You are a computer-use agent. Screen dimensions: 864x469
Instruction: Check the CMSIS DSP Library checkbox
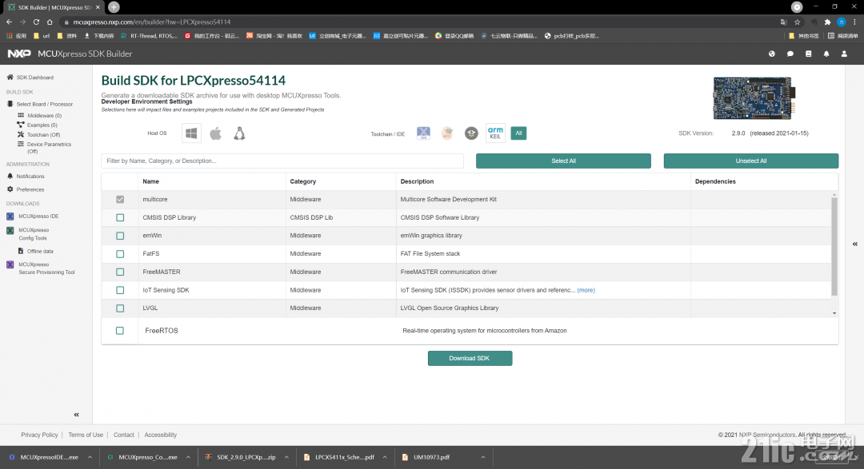click(x=120, y=217)
